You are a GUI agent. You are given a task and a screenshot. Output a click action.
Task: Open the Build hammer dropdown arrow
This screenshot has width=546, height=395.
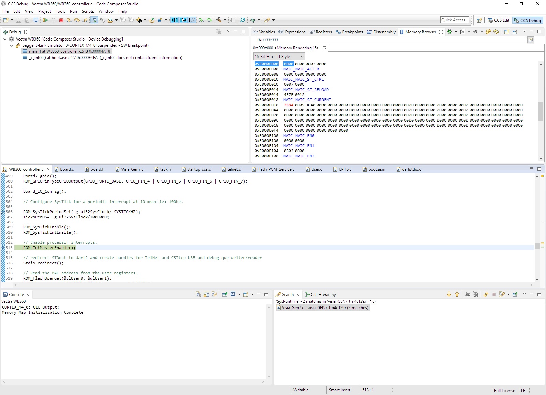[x=225, y=20]
